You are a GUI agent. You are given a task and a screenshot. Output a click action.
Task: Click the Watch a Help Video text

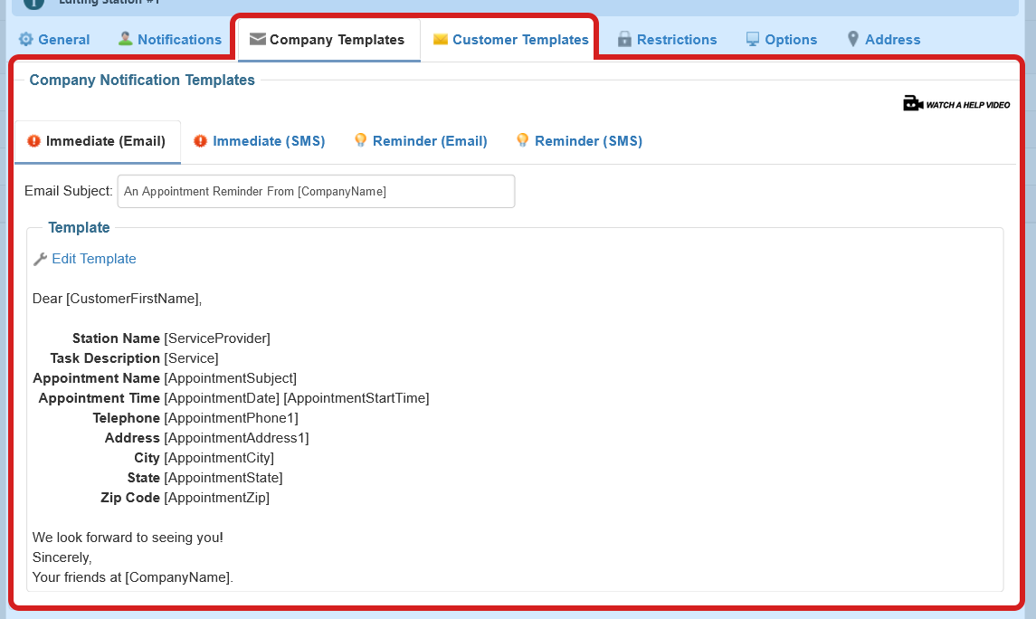(x=967, y=105)
